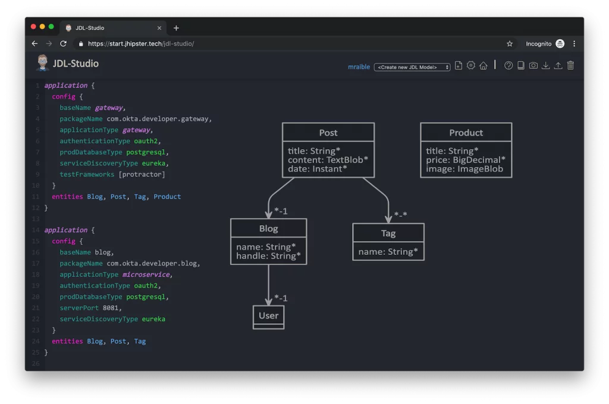Viewport: 609px width, 404px height.
Task: Click 'Incognito' label in browser toolbar
Action: tap(538, 44)
